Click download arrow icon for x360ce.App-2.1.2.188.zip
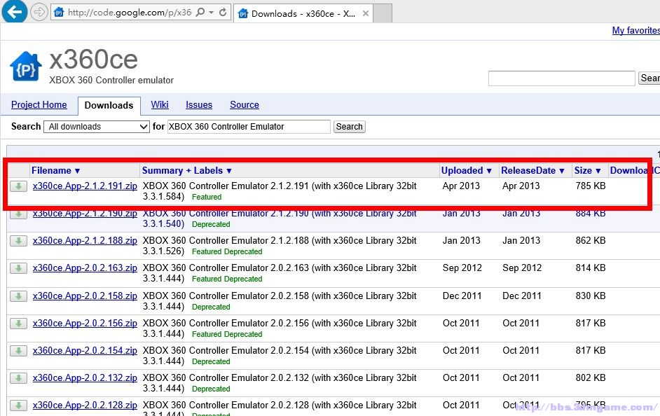The width and height of the screenshot is (660, 416). [x=18, y=241]
